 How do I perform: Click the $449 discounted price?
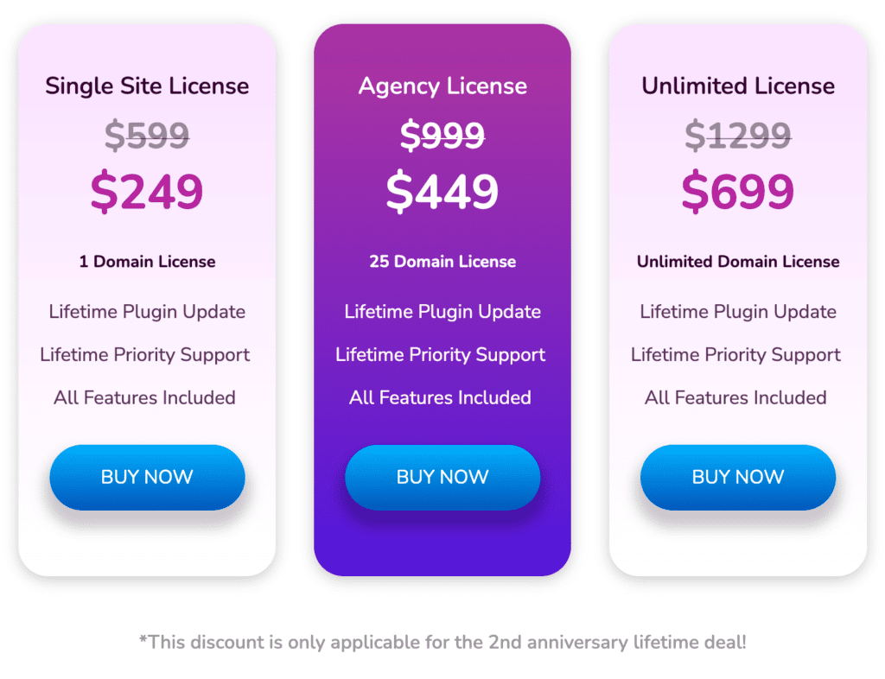pos(442,192)
